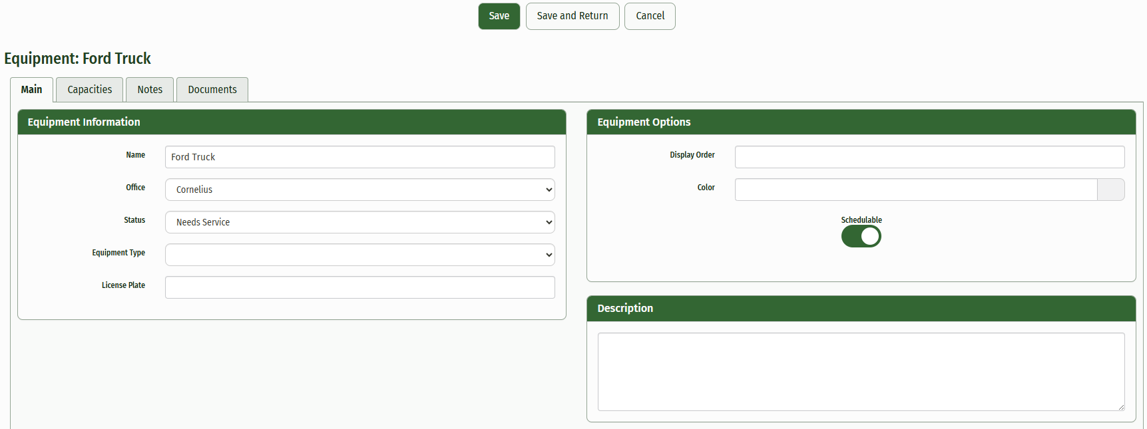Expand the Status dropdown showing Needs Service
The height and width of the screenshot is (429, 1147).
(x=359, y=222)
